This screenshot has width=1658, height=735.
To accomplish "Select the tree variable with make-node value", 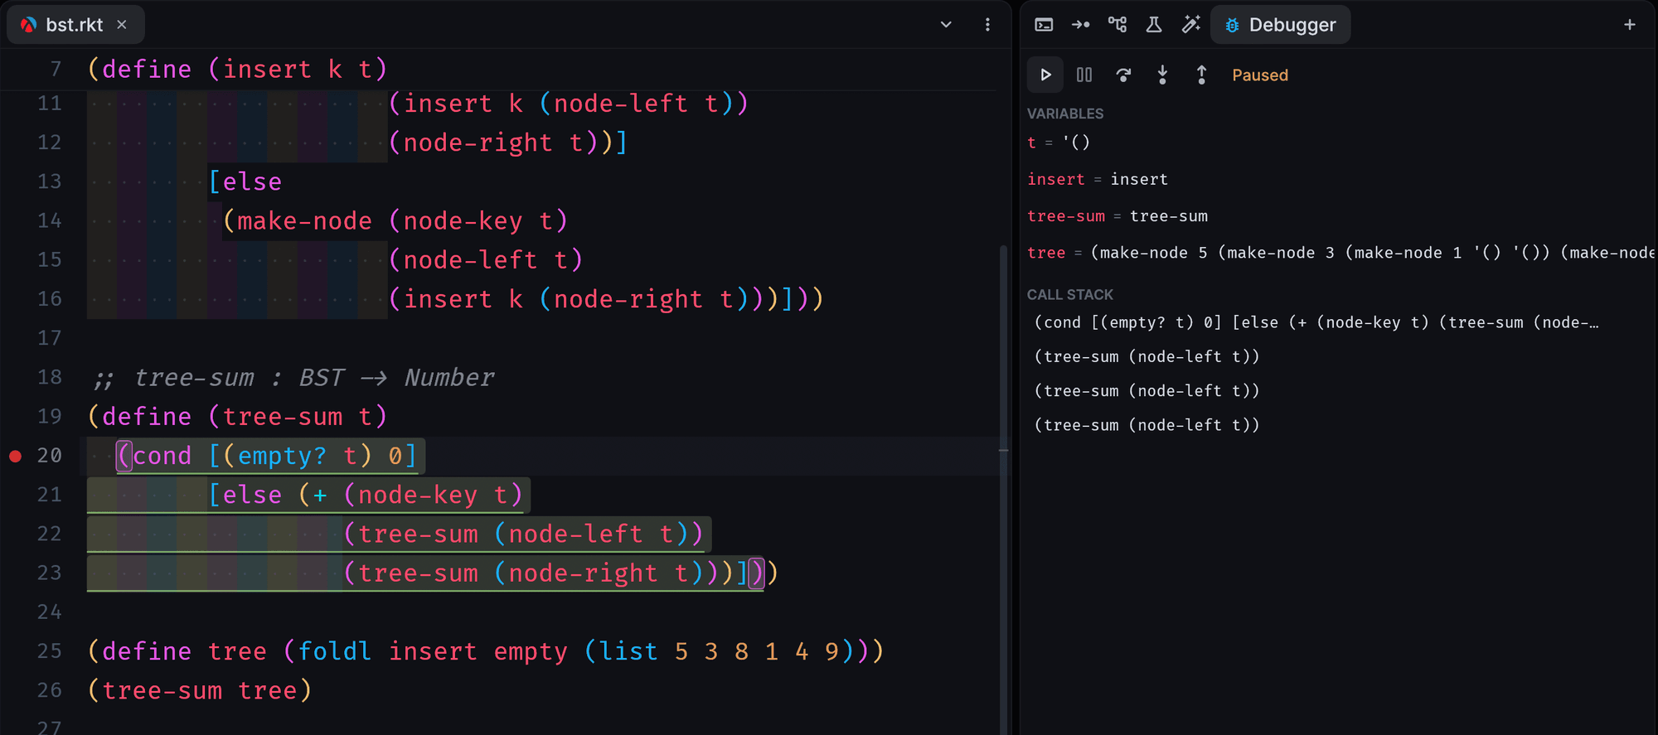I will click(x=1340, y=253).
